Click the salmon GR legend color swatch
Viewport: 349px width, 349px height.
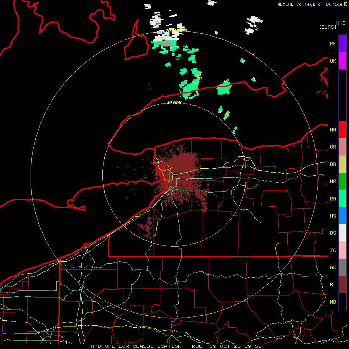click(x=342, y=147)
